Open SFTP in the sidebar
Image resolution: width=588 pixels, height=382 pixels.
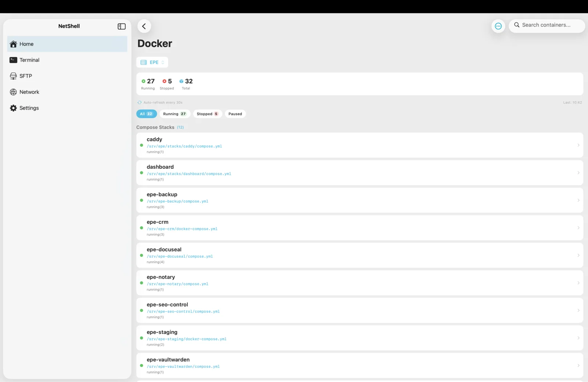point(67,76)
